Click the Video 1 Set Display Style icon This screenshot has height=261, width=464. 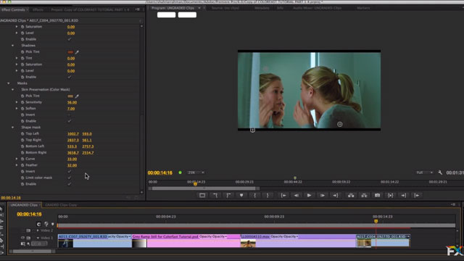(x=22, y=244)
